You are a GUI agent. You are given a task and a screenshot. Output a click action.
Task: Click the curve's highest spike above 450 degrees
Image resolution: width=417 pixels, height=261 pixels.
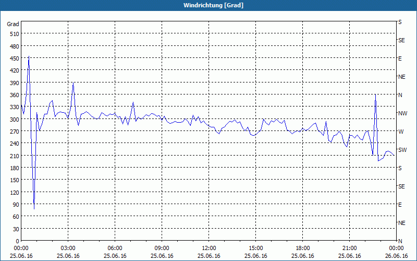(29, 56)
